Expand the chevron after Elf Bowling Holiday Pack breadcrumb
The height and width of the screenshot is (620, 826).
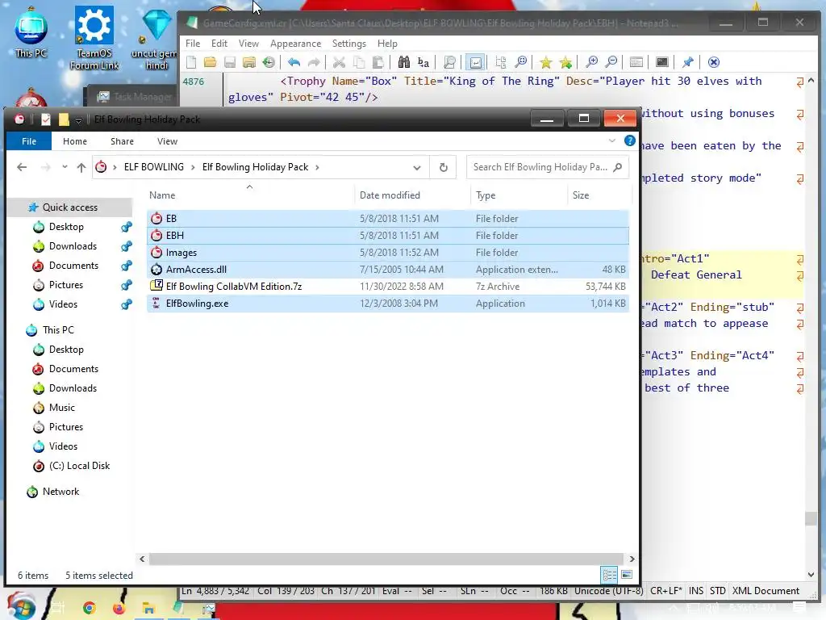[317, 167]
